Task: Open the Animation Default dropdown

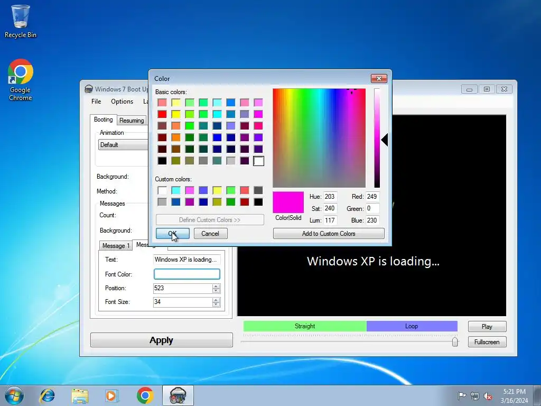Action: [x=123, y=145]
